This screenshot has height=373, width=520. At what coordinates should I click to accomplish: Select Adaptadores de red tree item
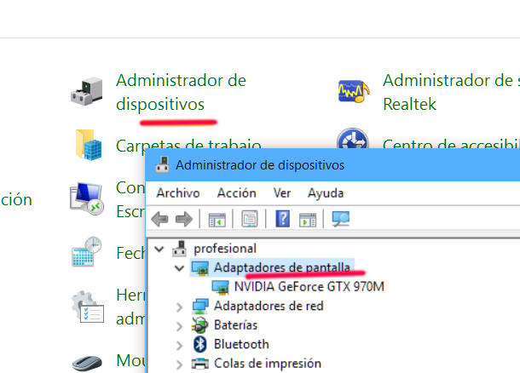point(269,306)
